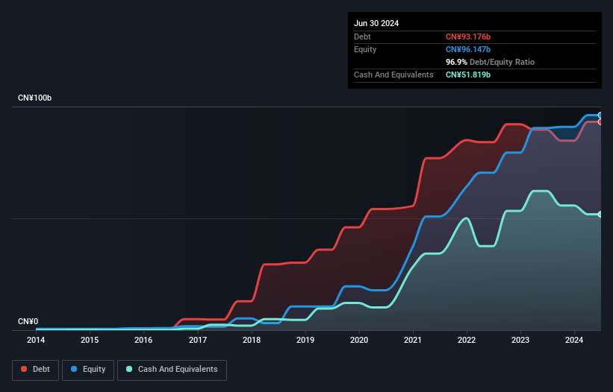Click the CN¥0 y-axis label
The width and height of the screenshot is (613, 392).
[28, 321]
